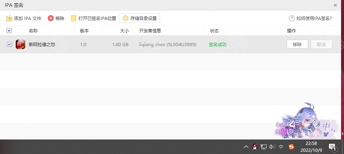The image size is (344, 154).
Task: Select the 新阿拉德之怒 name text
Action: point(42,45)
